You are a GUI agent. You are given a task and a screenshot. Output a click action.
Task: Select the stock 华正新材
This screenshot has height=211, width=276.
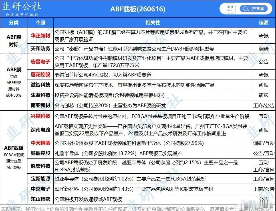pyautogui.click(x=41, y=36)
